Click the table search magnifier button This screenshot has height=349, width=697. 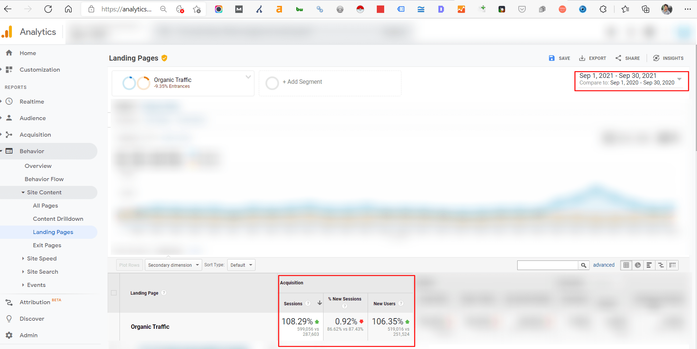click(x=583, y=265)
